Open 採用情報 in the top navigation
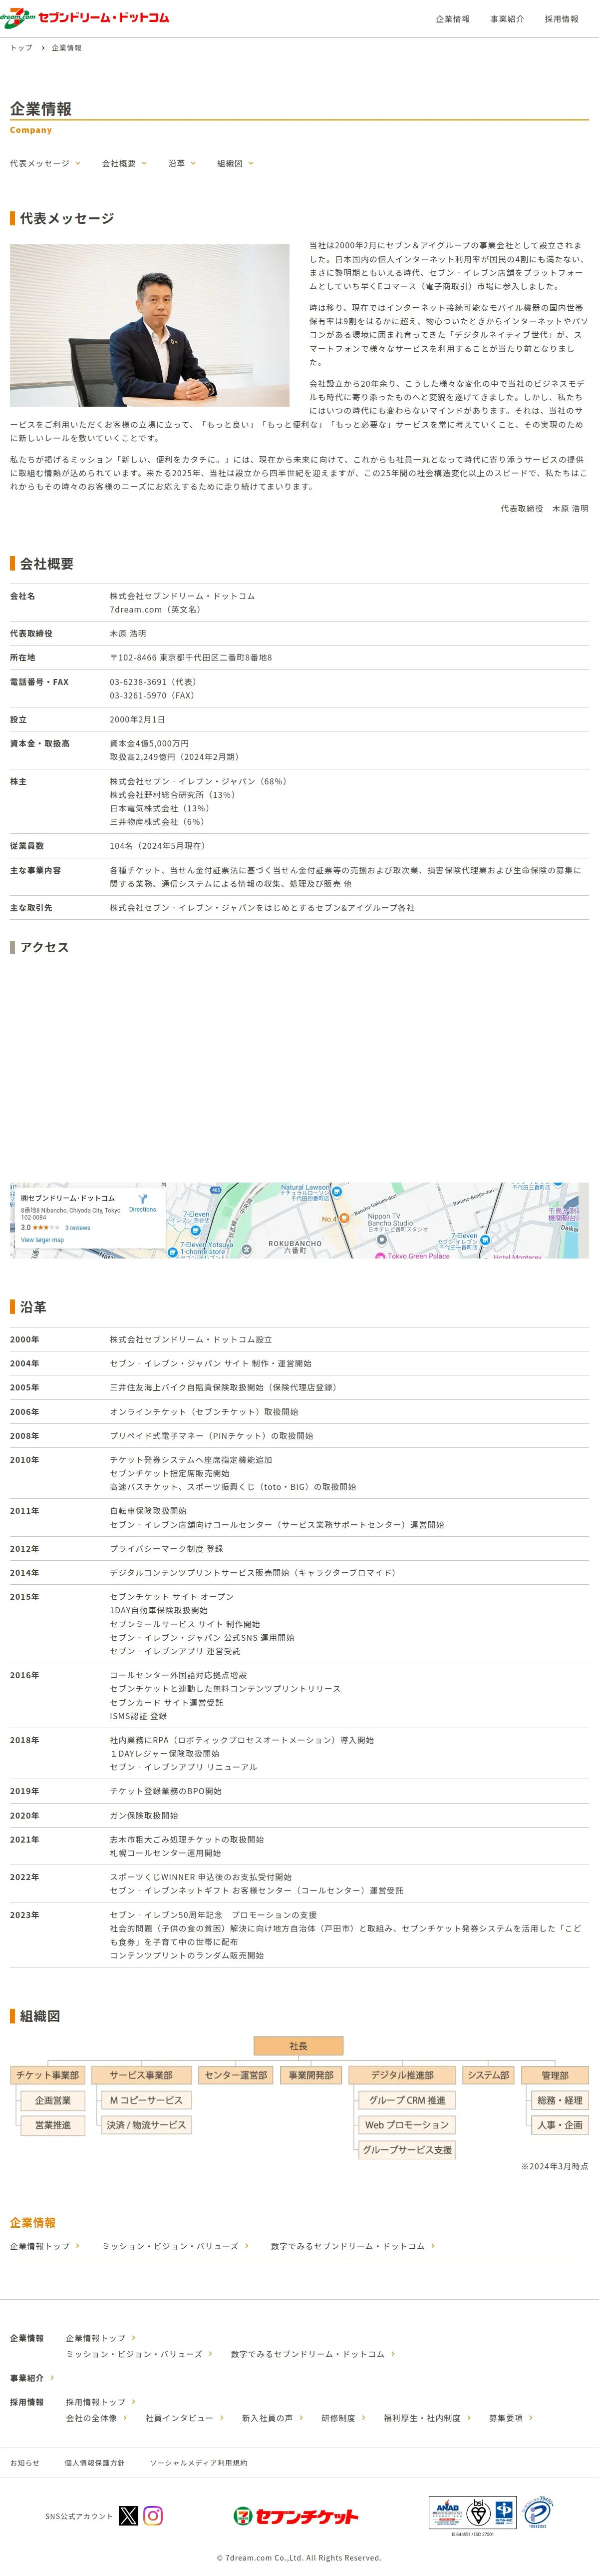The width and height of the screenshot is (599, 2576). click(561, 19)
